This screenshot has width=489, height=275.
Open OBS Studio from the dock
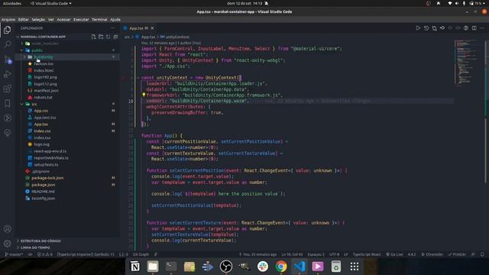[x=226, y=267]
